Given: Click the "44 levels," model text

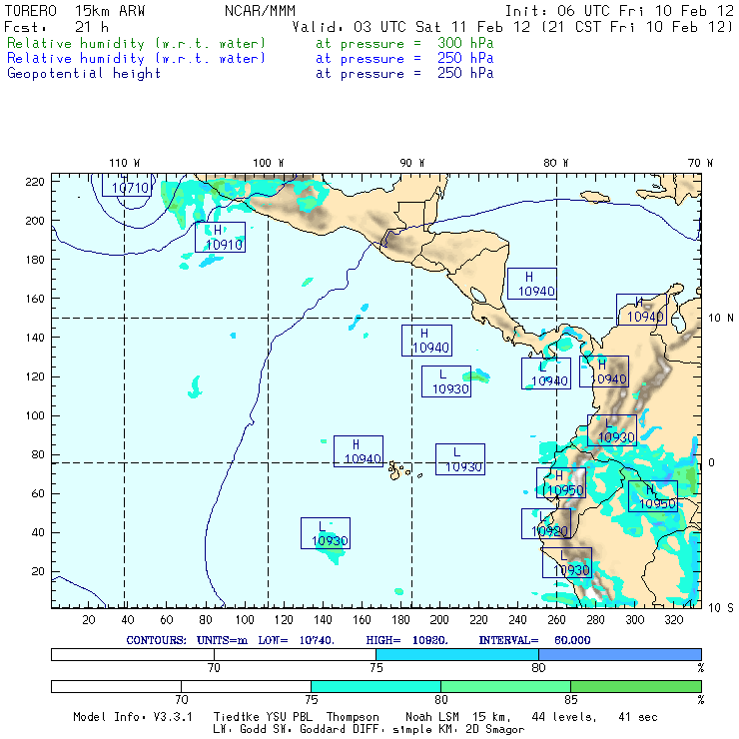Looking at the screenshot, I should pos(564,717).
